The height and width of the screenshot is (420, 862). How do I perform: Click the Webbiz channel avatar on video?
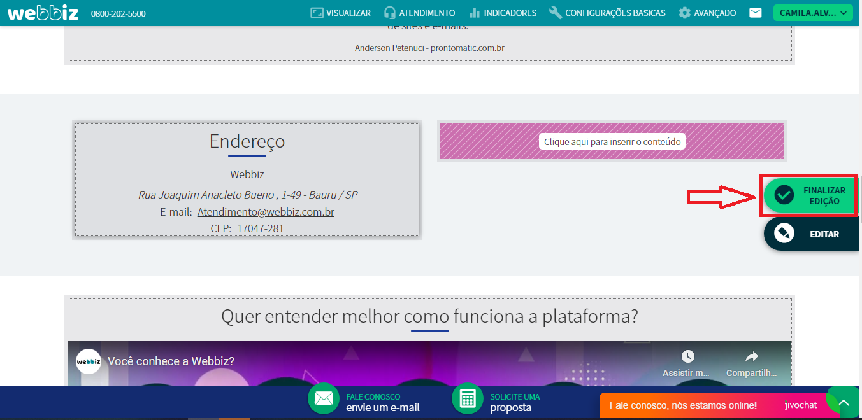(89, 361)
